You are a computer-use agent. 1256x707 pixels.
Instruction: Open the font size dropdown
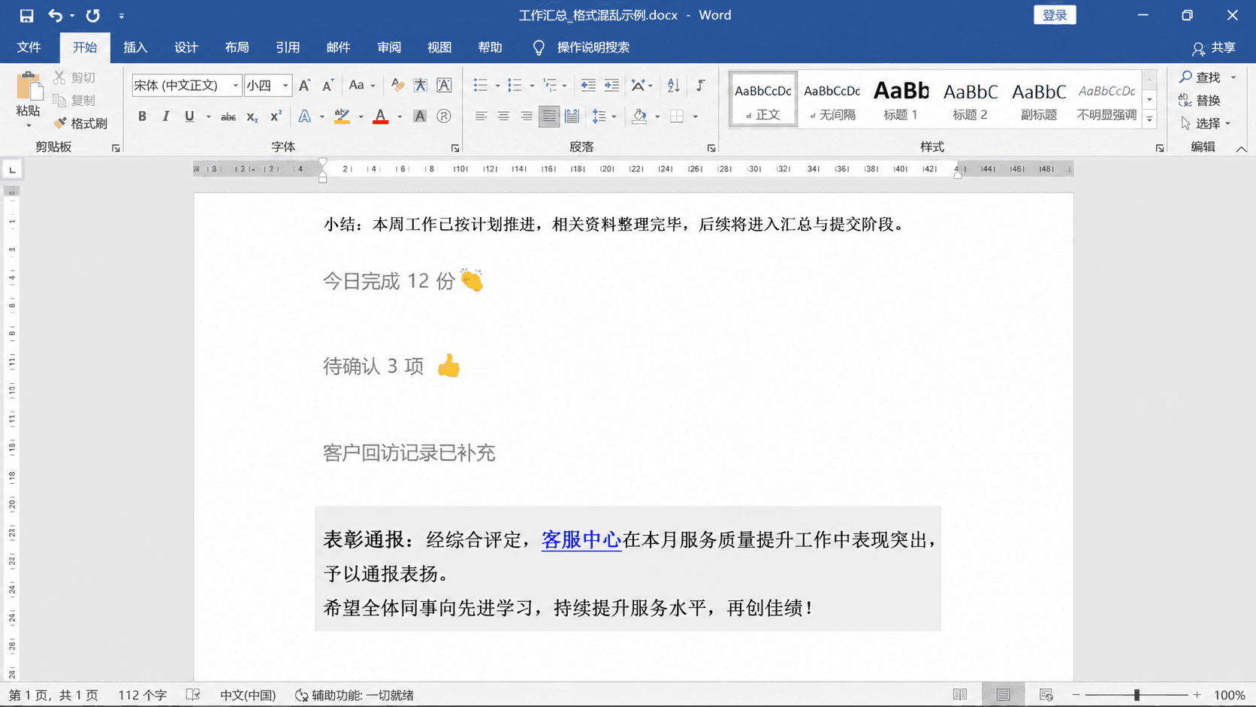(285, 85)
